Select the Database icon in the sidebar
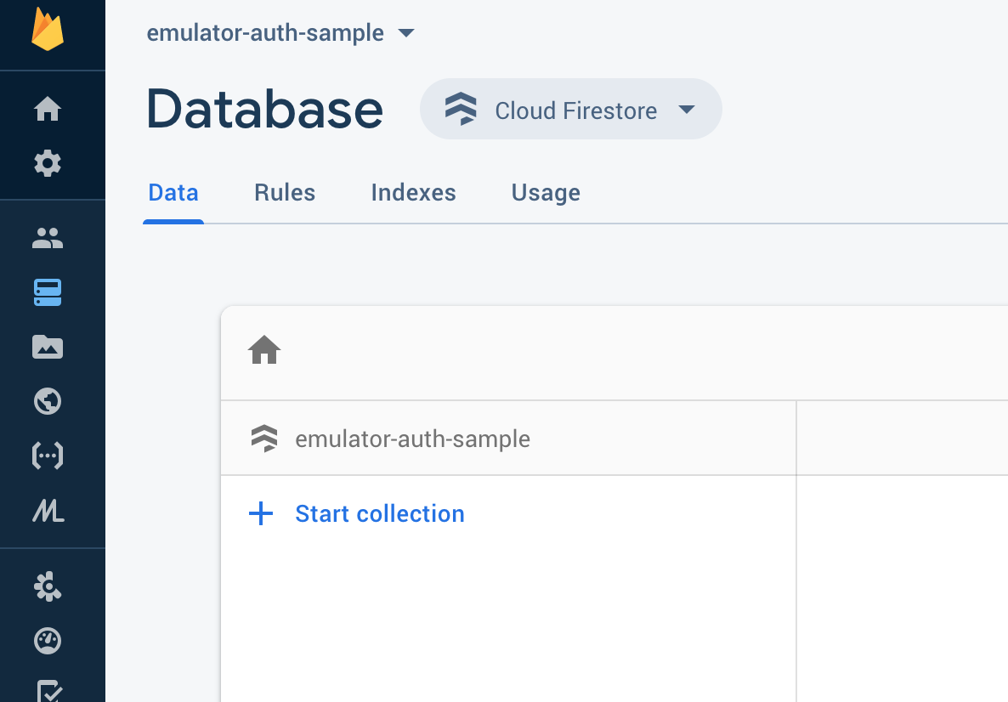1008x702 pixels. tap(48, 293)
